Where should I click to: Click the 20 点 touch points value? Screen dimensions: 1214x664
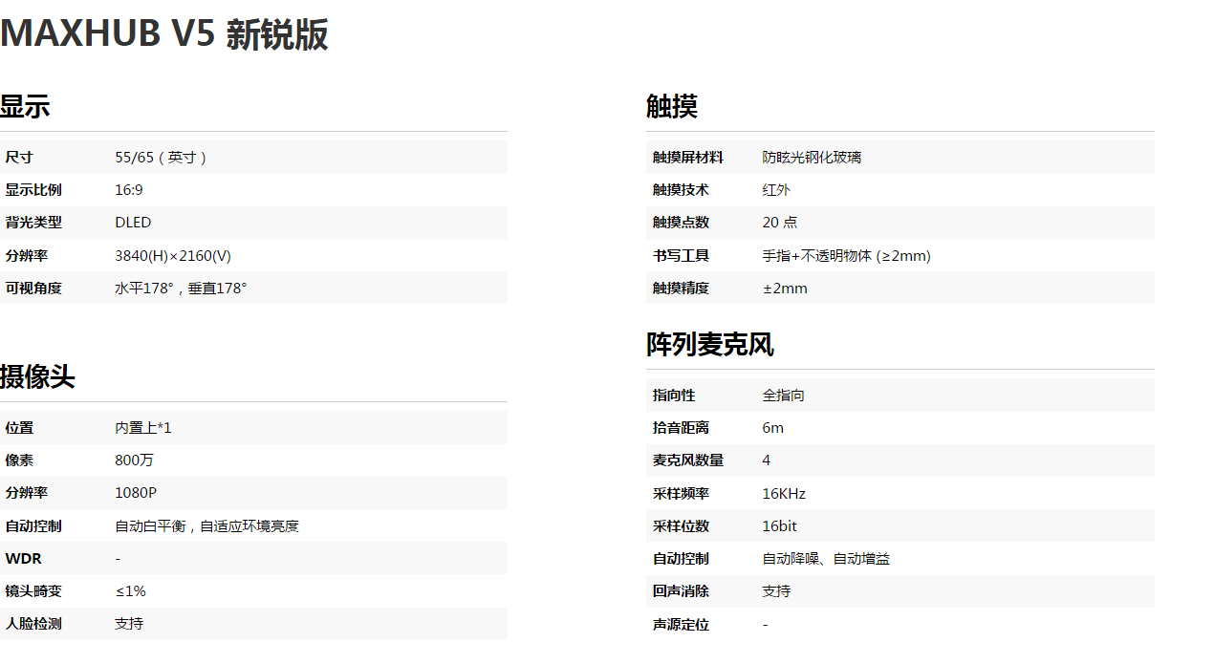pos(779,223)
